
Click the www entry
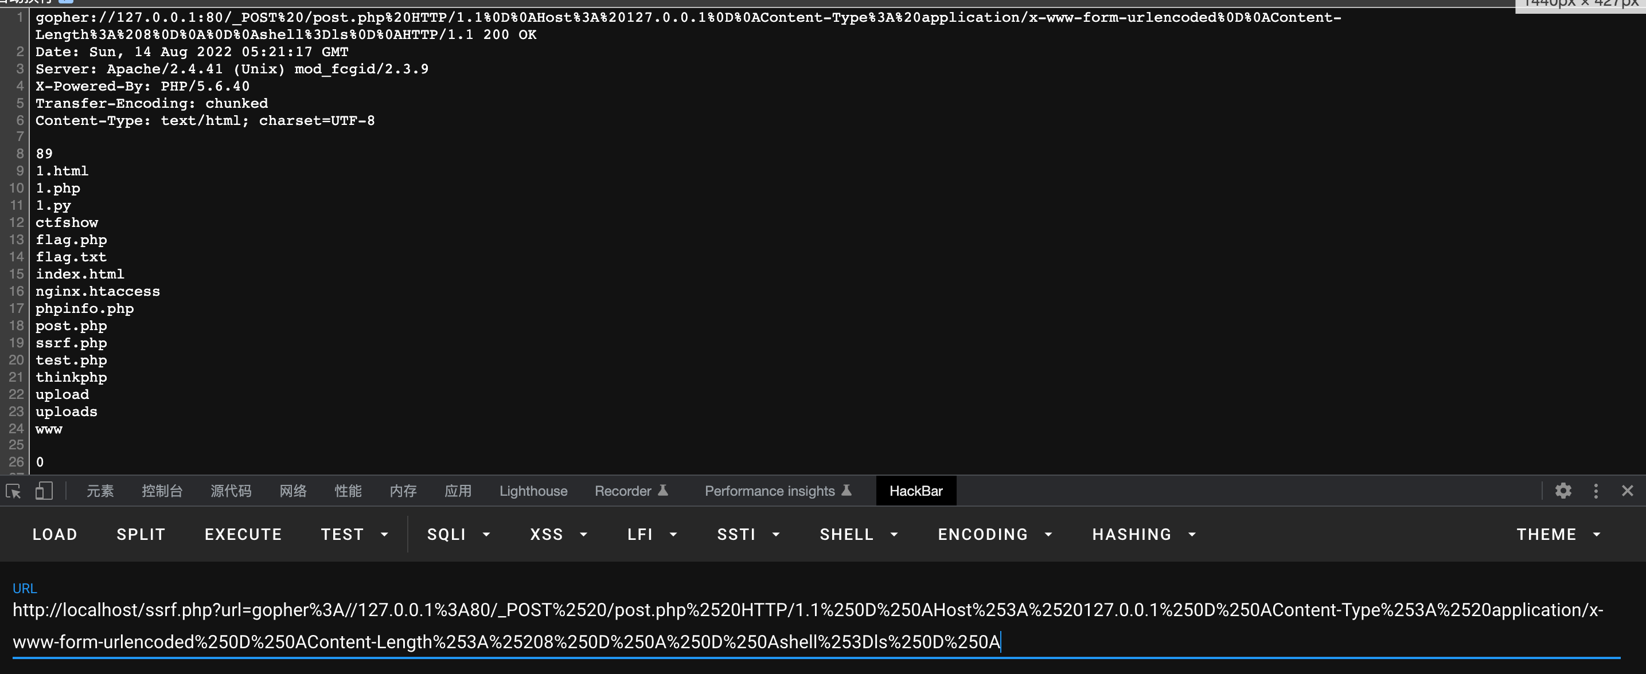tap(49, 429)
